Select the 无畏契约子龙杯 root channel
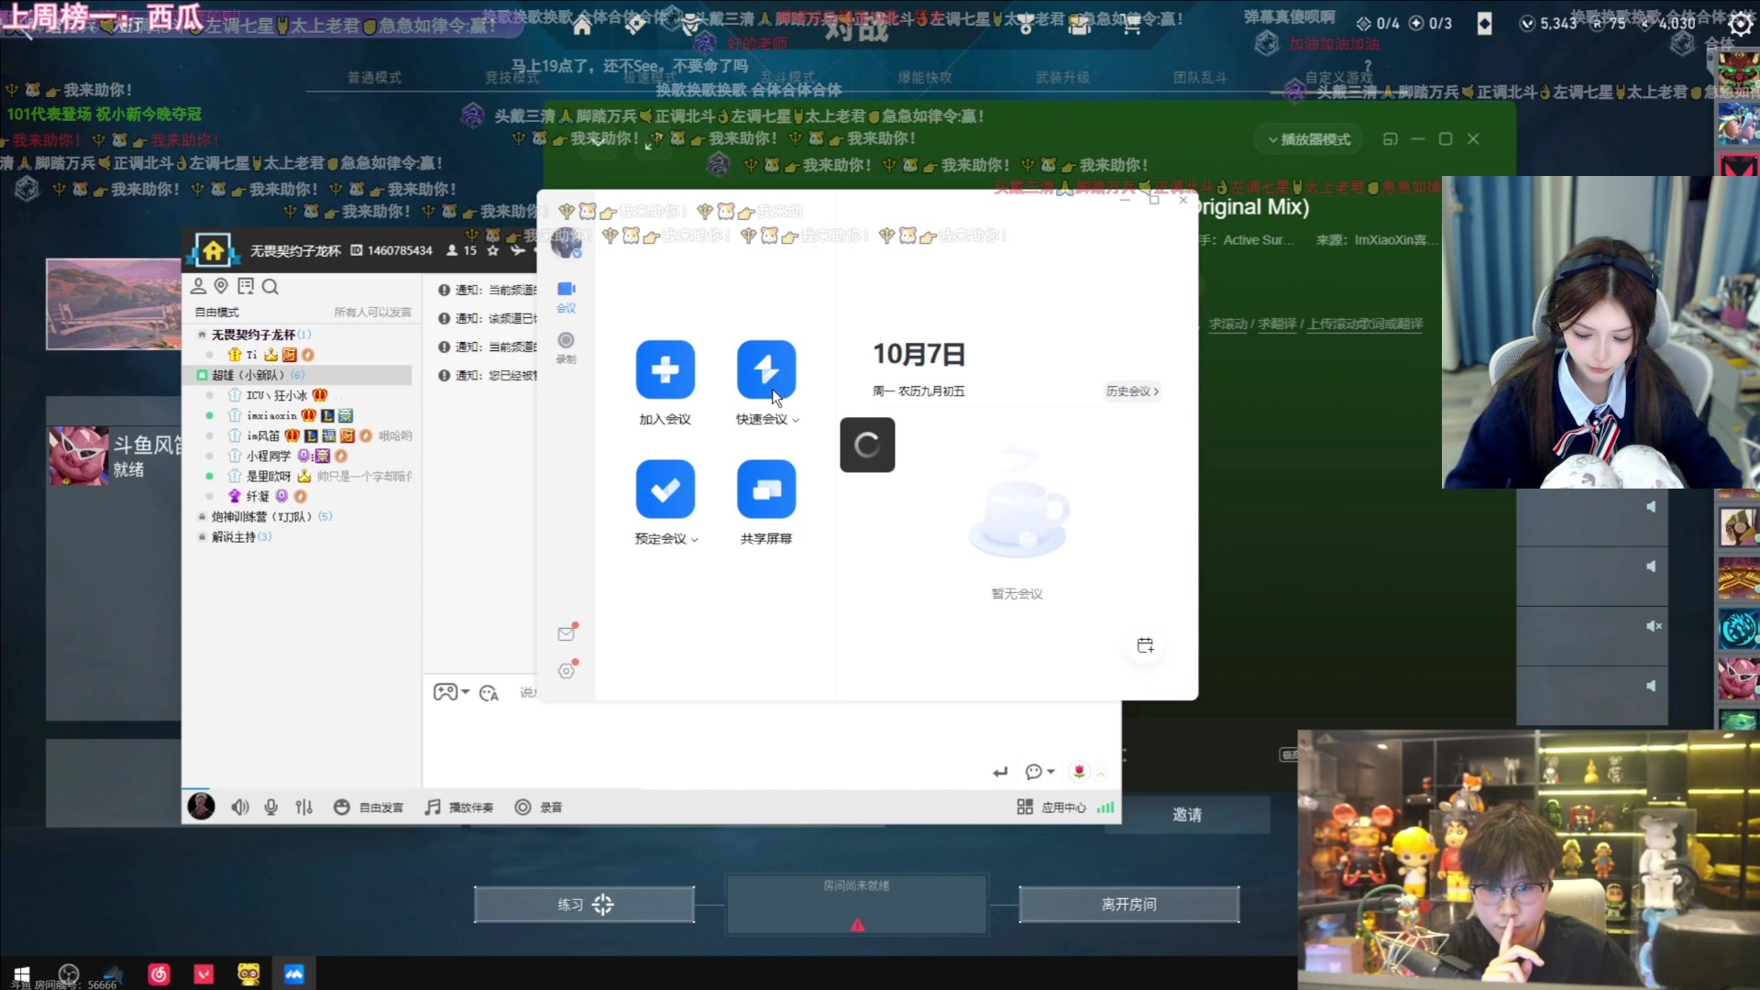The width and height of the screenshot is (1760, 990). click(253, 335)
